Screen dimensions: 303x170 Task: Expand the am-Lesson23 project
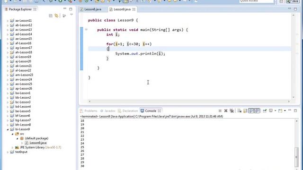pyautogui.click(x=8, y=75)
